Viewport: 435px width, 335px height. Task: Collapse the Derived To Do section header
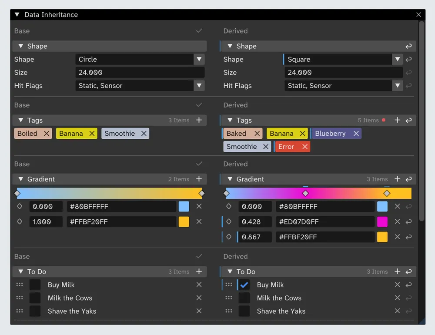(x=230, y=272)
